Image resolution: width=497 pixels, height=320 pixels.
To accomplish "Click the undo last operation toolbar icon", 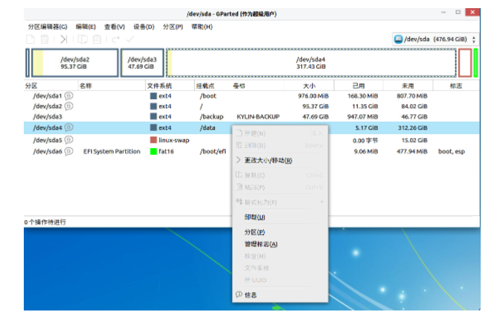I will point(116,39).
